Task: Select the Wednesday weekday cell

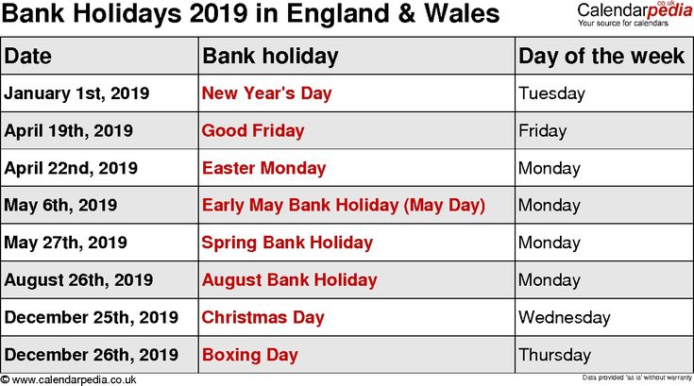Action: point(565,318)
